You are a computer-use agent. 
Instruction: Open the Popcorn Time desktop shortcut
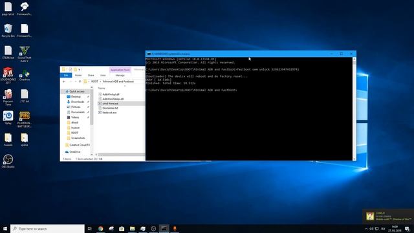tap(8, 97)
